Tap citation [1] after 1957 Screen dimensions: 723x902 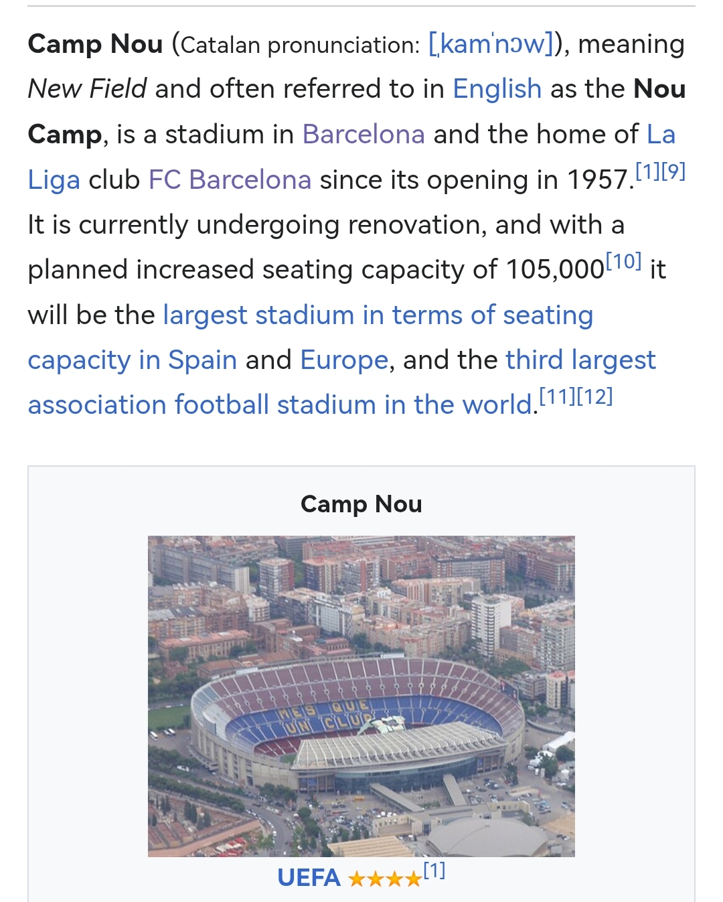point(647,172)
